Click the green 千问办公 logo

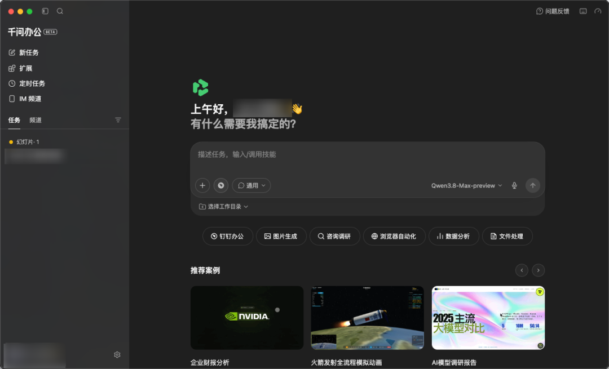coord(200,87)
